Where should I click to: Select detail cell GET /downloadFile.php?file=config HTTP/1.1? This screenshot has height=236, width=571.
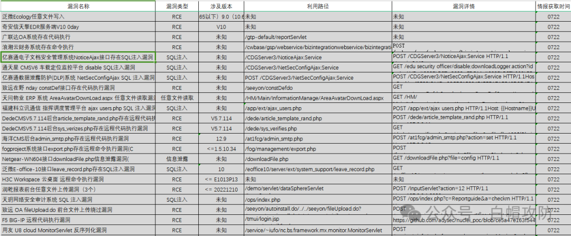[x=464, y=159]
